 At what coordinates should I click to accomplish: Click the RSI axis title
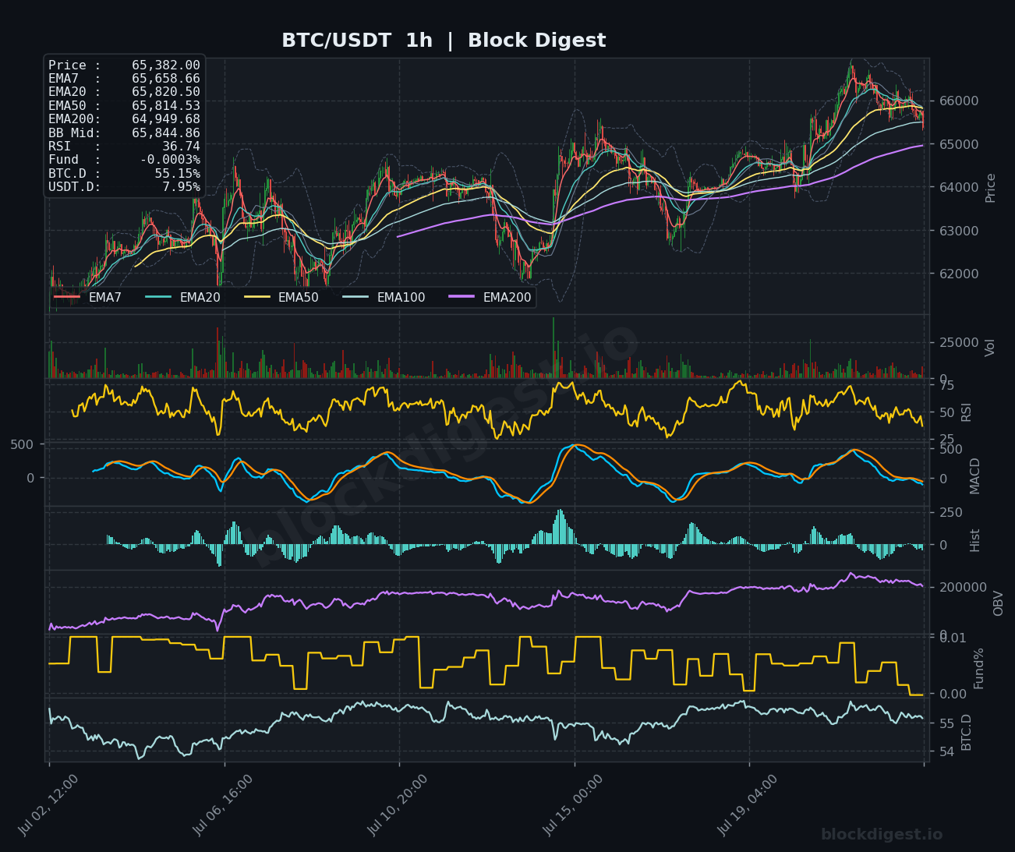click(x=967, y=412)
